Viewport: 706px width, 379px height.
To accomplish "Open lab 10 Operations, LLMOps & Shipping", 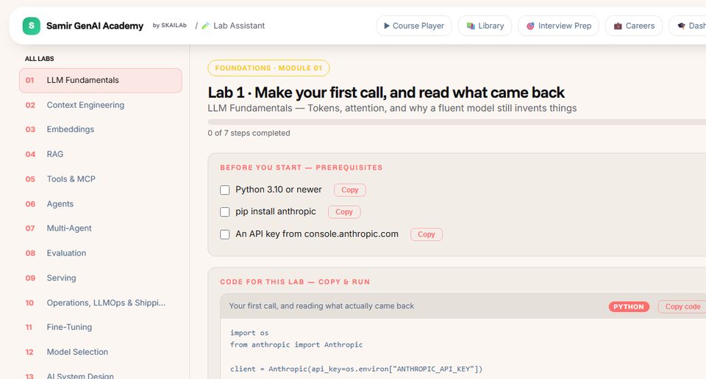I will point(101,303).
